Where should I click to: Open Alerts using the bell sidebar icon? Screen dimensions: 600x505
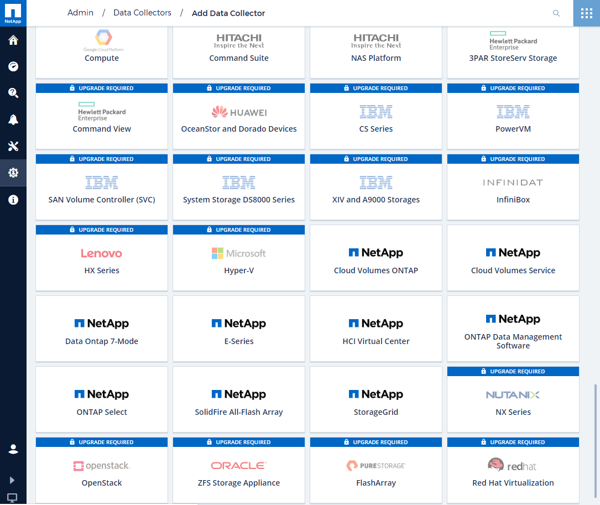(13, 120)
